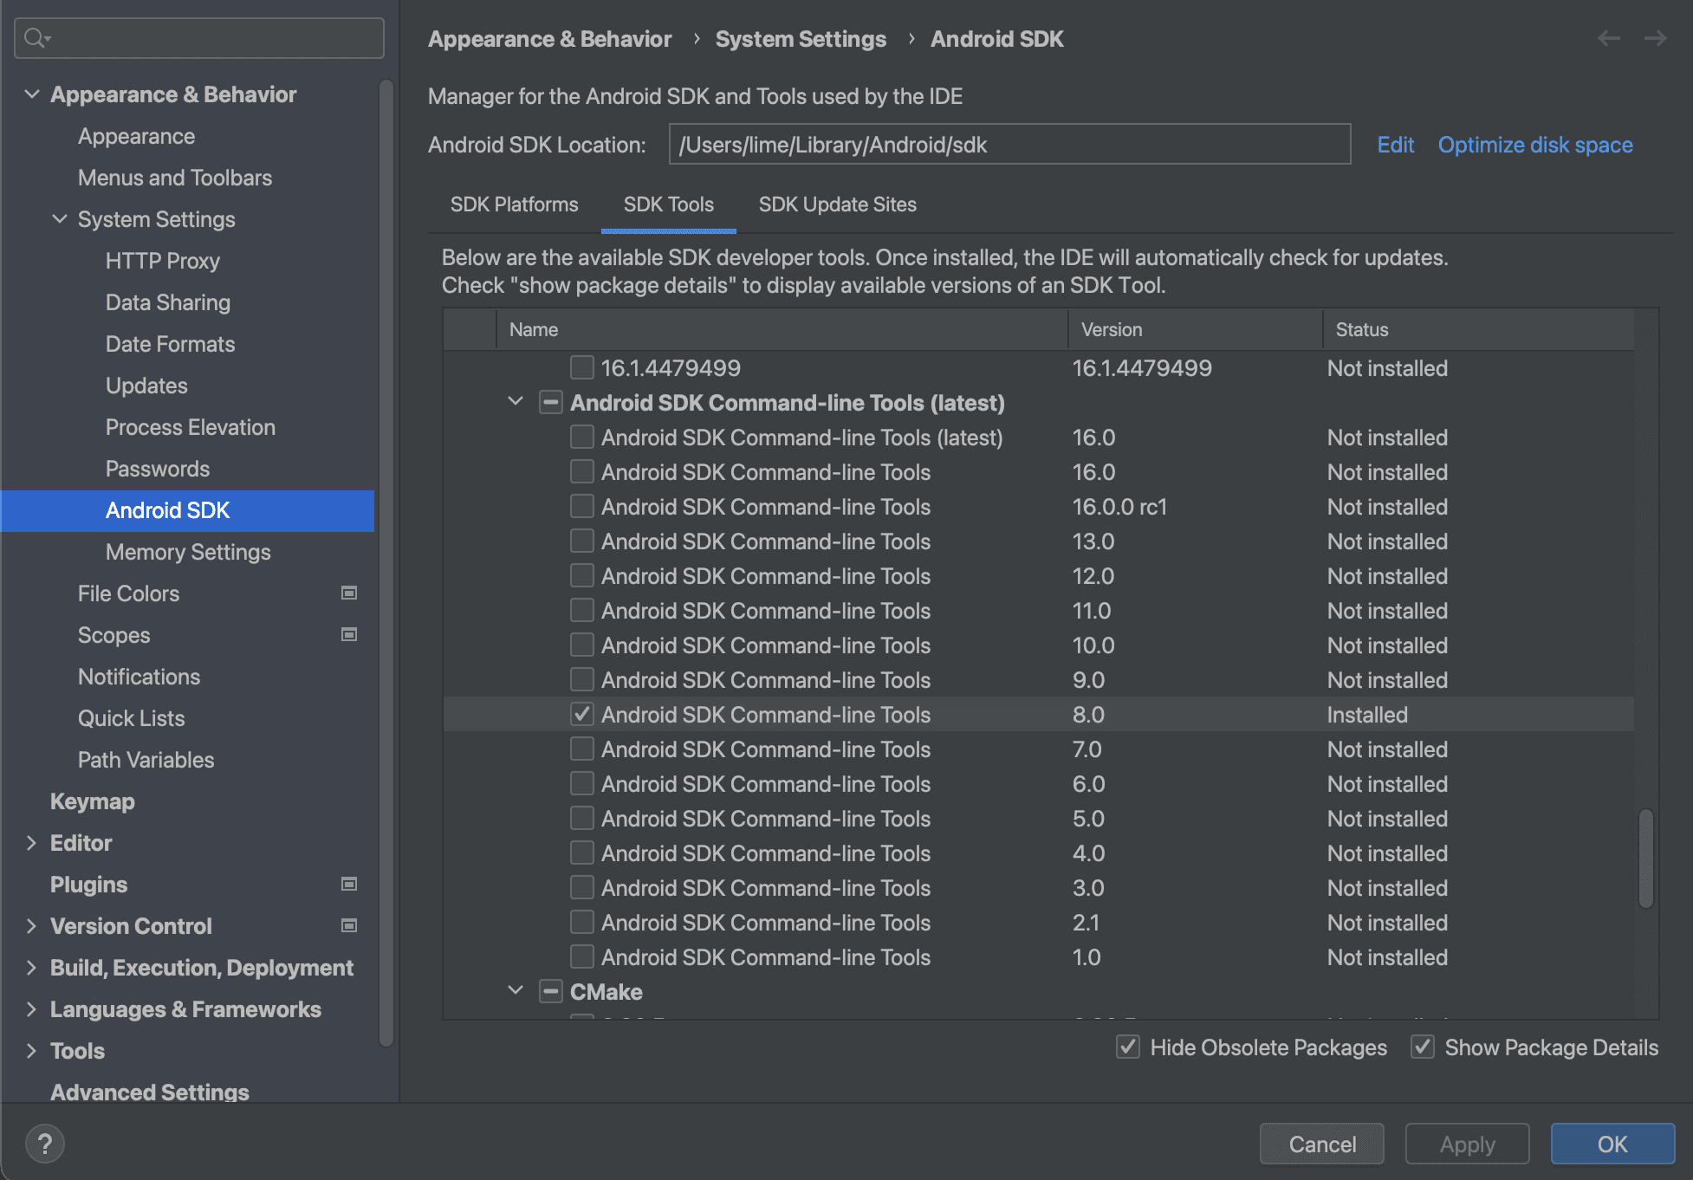
Task: Click the help question mark button
Action: click(x=45, y=1144)
